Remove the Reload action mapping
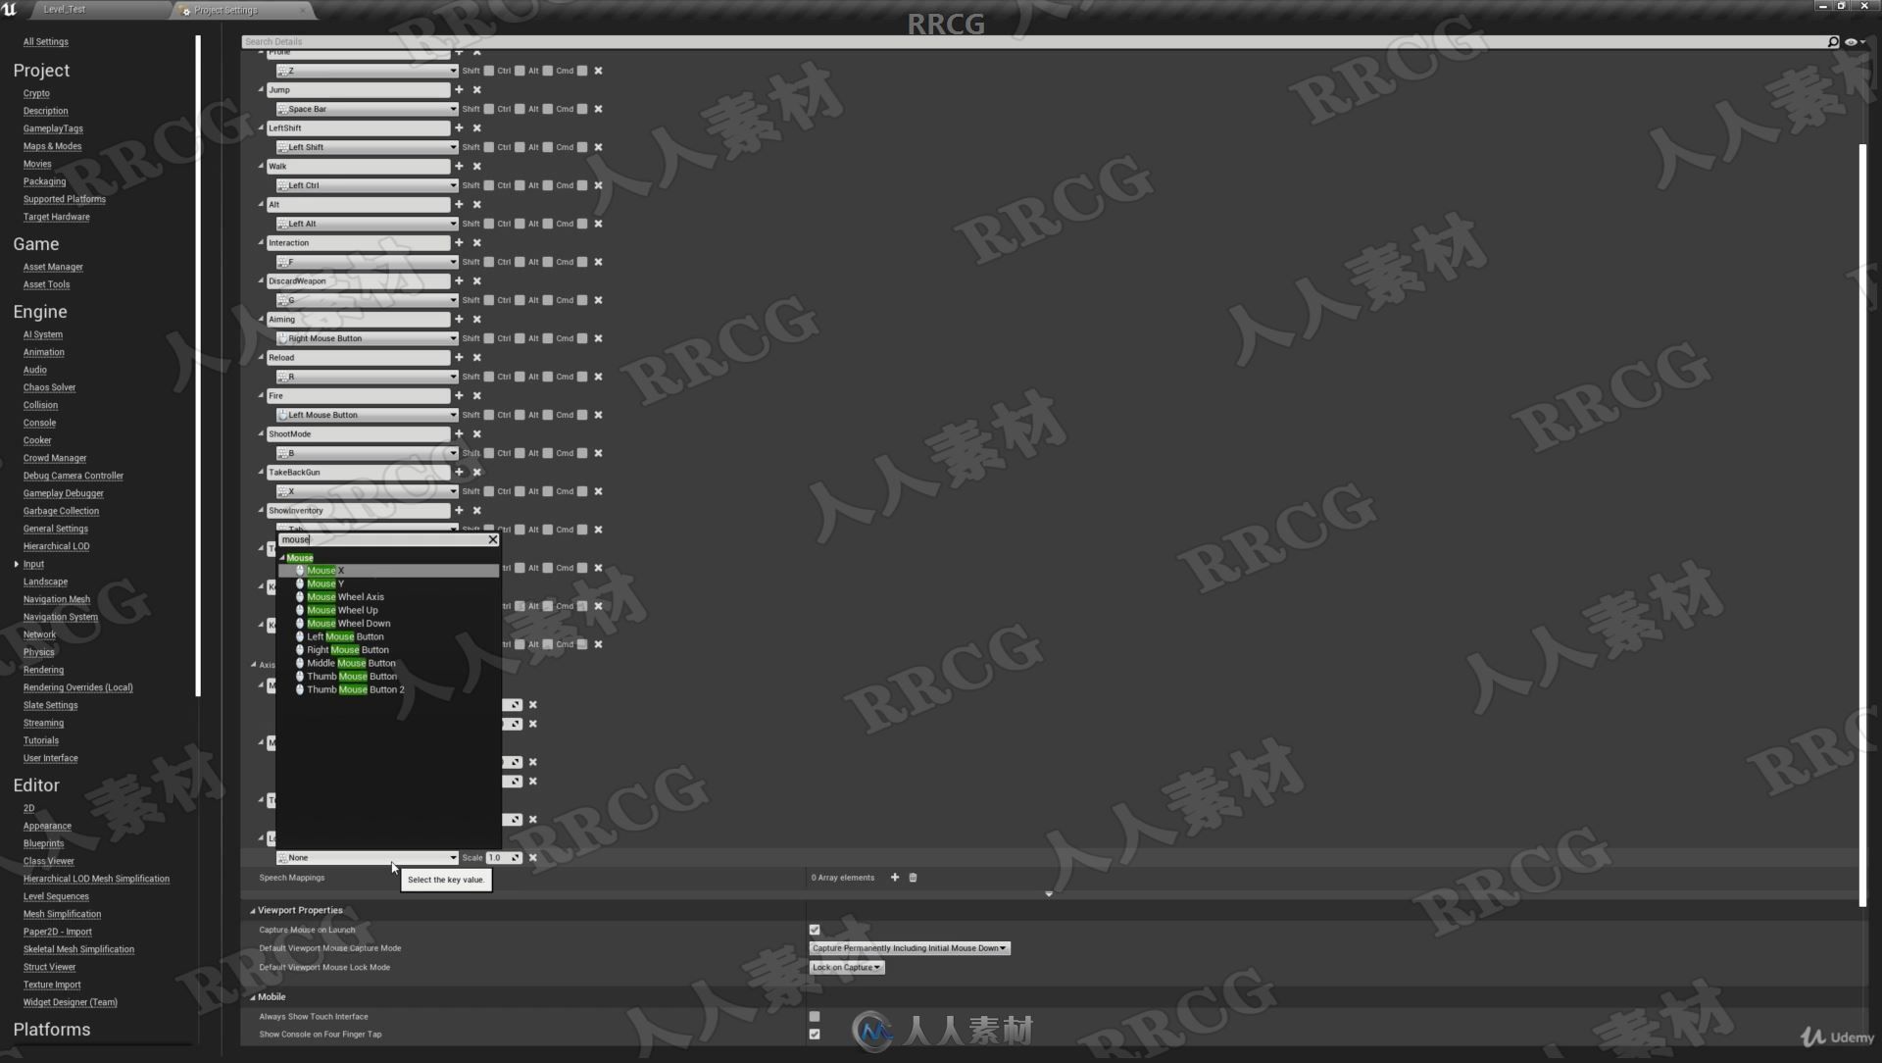This screenshot has height=1063, width=1882. tap(477, 357)
